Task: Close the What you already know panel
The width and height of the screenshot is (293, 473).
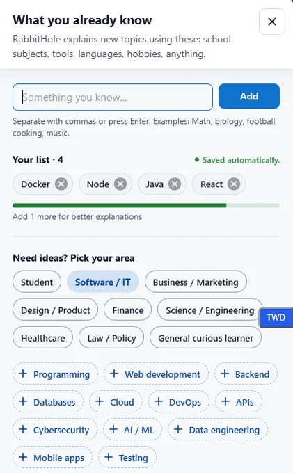Action: pos(272,22)
